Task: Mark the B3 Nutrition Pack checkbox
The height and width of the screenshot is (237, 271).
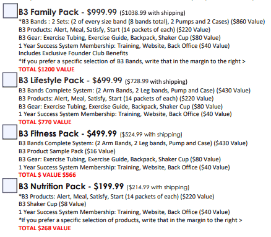Action: click(x=10, y=186)
